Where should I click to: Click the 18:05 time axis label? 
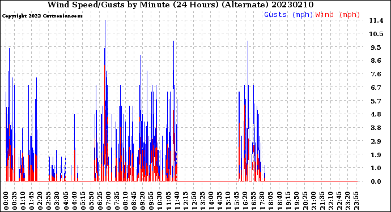point(270,201)
